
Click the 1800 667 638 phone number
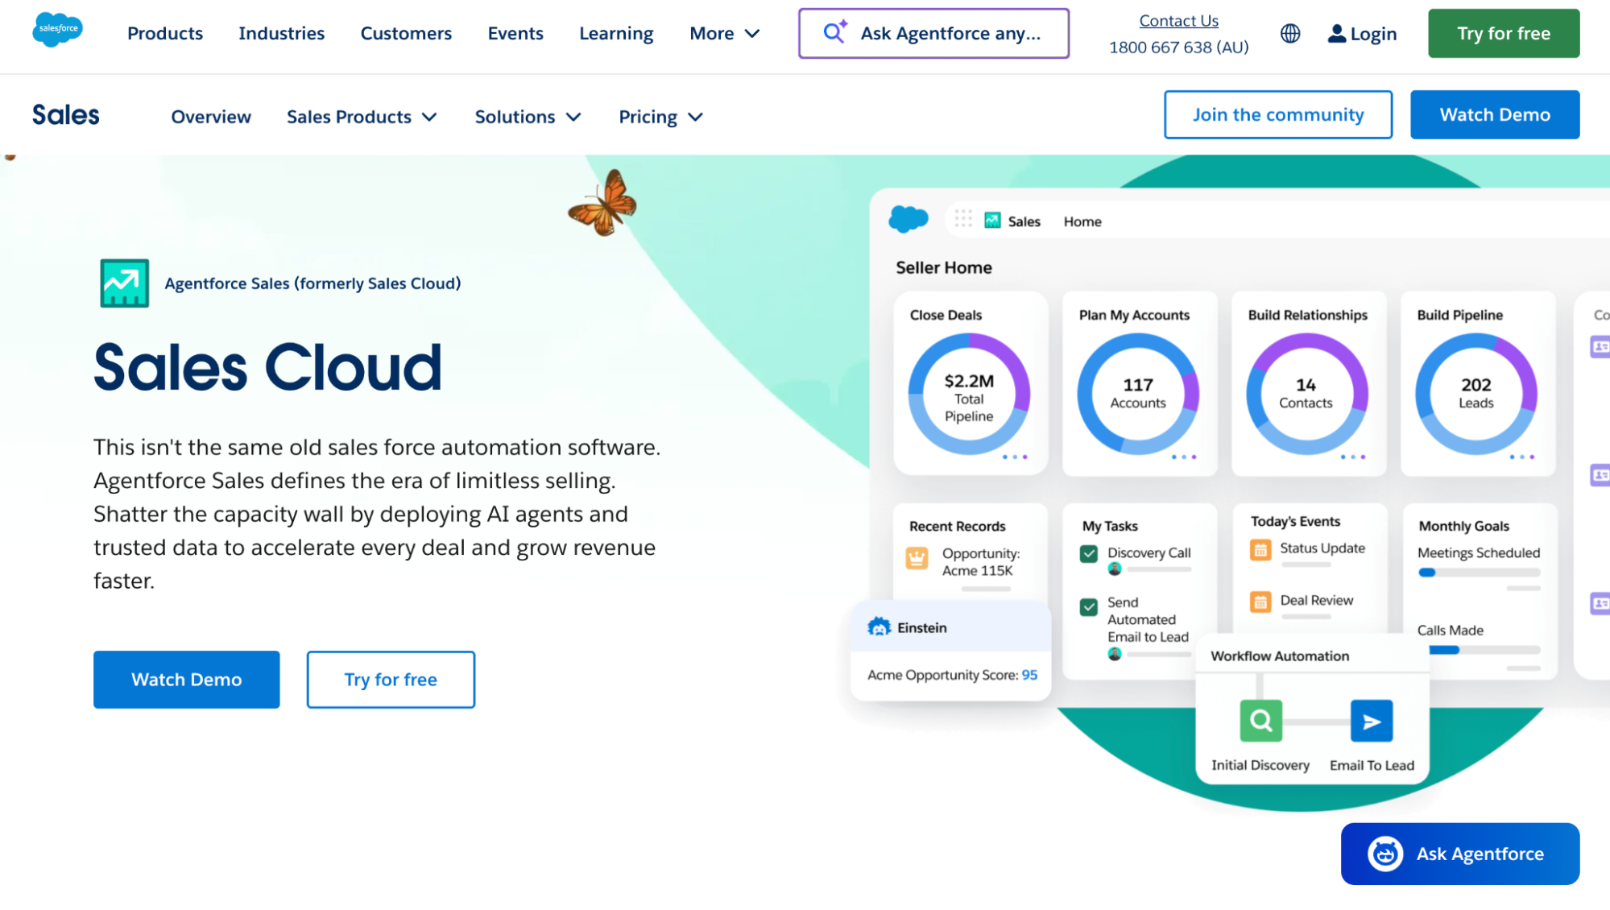coord(1178,47)
